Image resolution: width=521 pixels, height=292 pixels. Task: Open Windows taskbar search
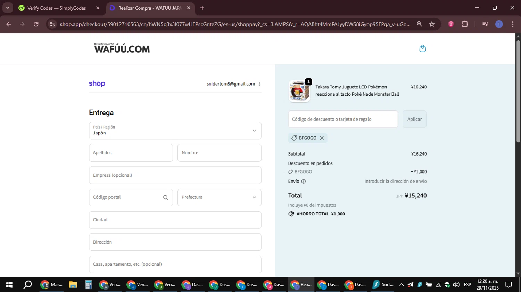click(27, 285)
